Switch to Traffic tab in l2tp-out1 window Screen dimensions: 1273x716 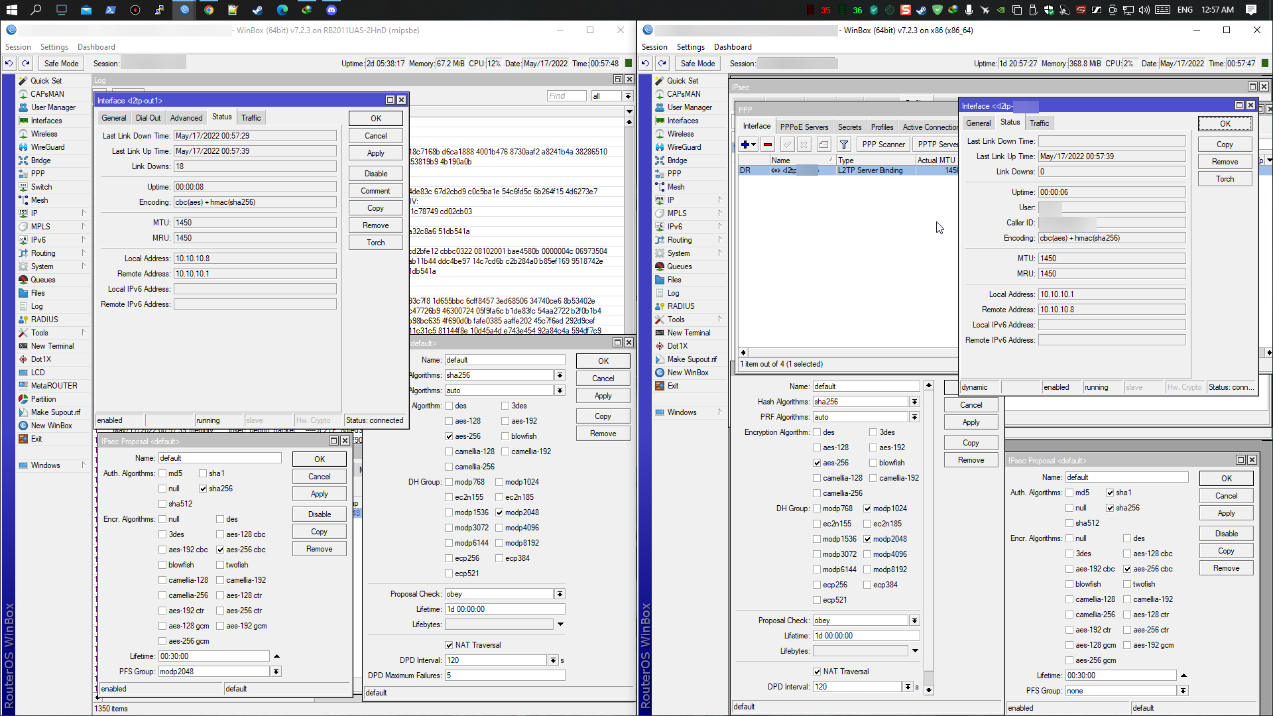(251, 118)
